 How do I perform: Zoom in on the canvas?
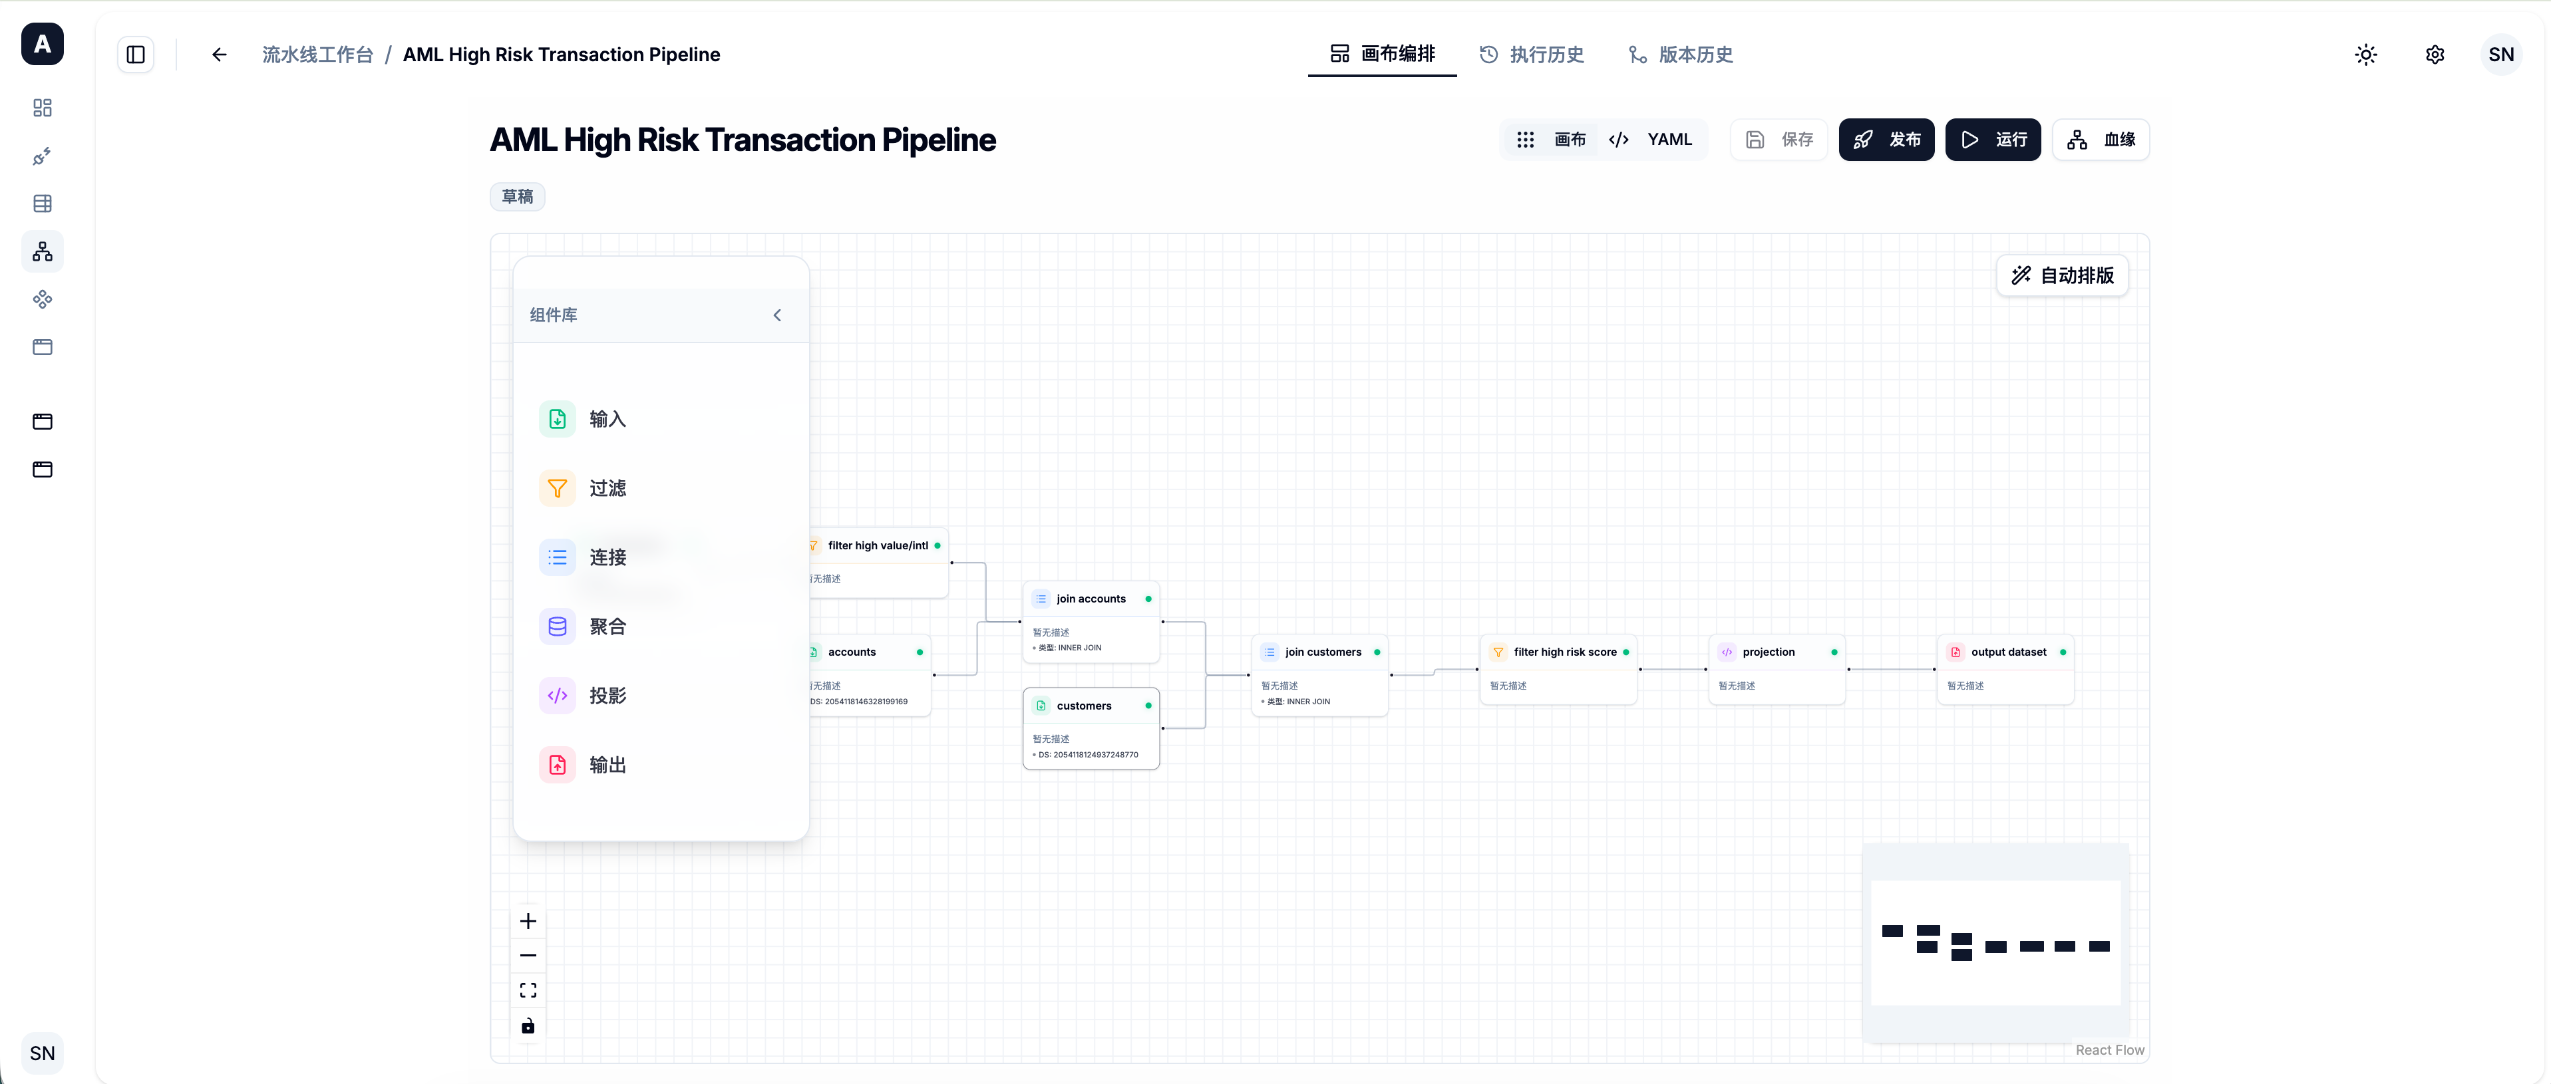(528, 922)
